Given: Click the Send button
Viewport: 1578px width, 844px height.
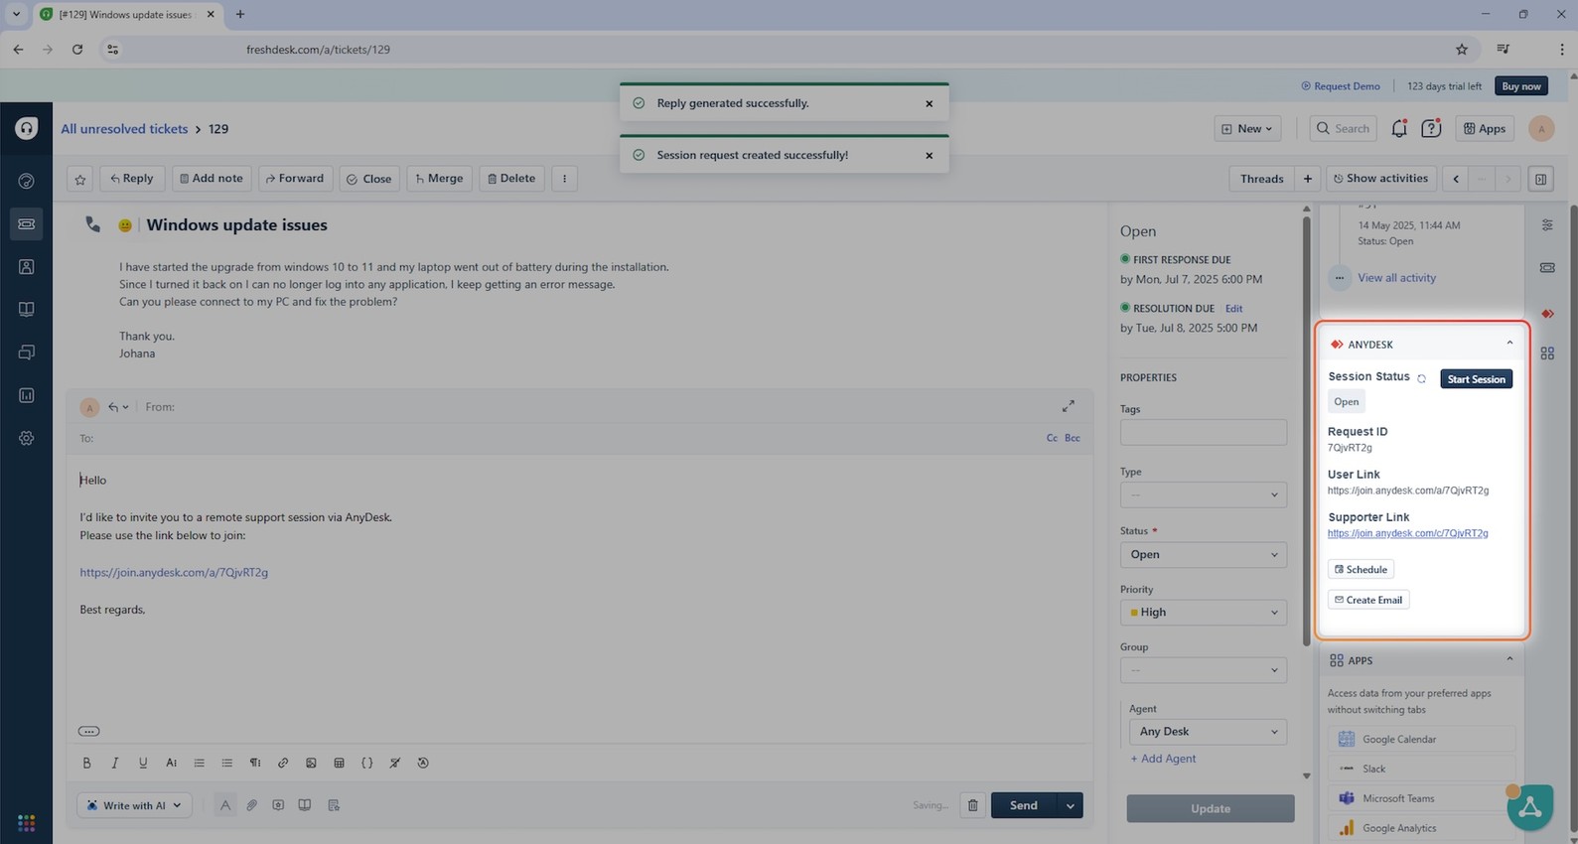Looking at the screenshot, I should [1024, 805].
